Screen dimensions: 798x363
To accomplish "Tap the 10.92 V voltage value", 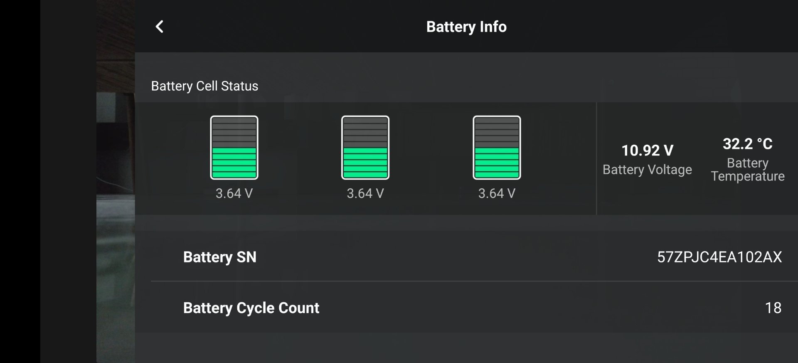I will click(x=647, y=150).
